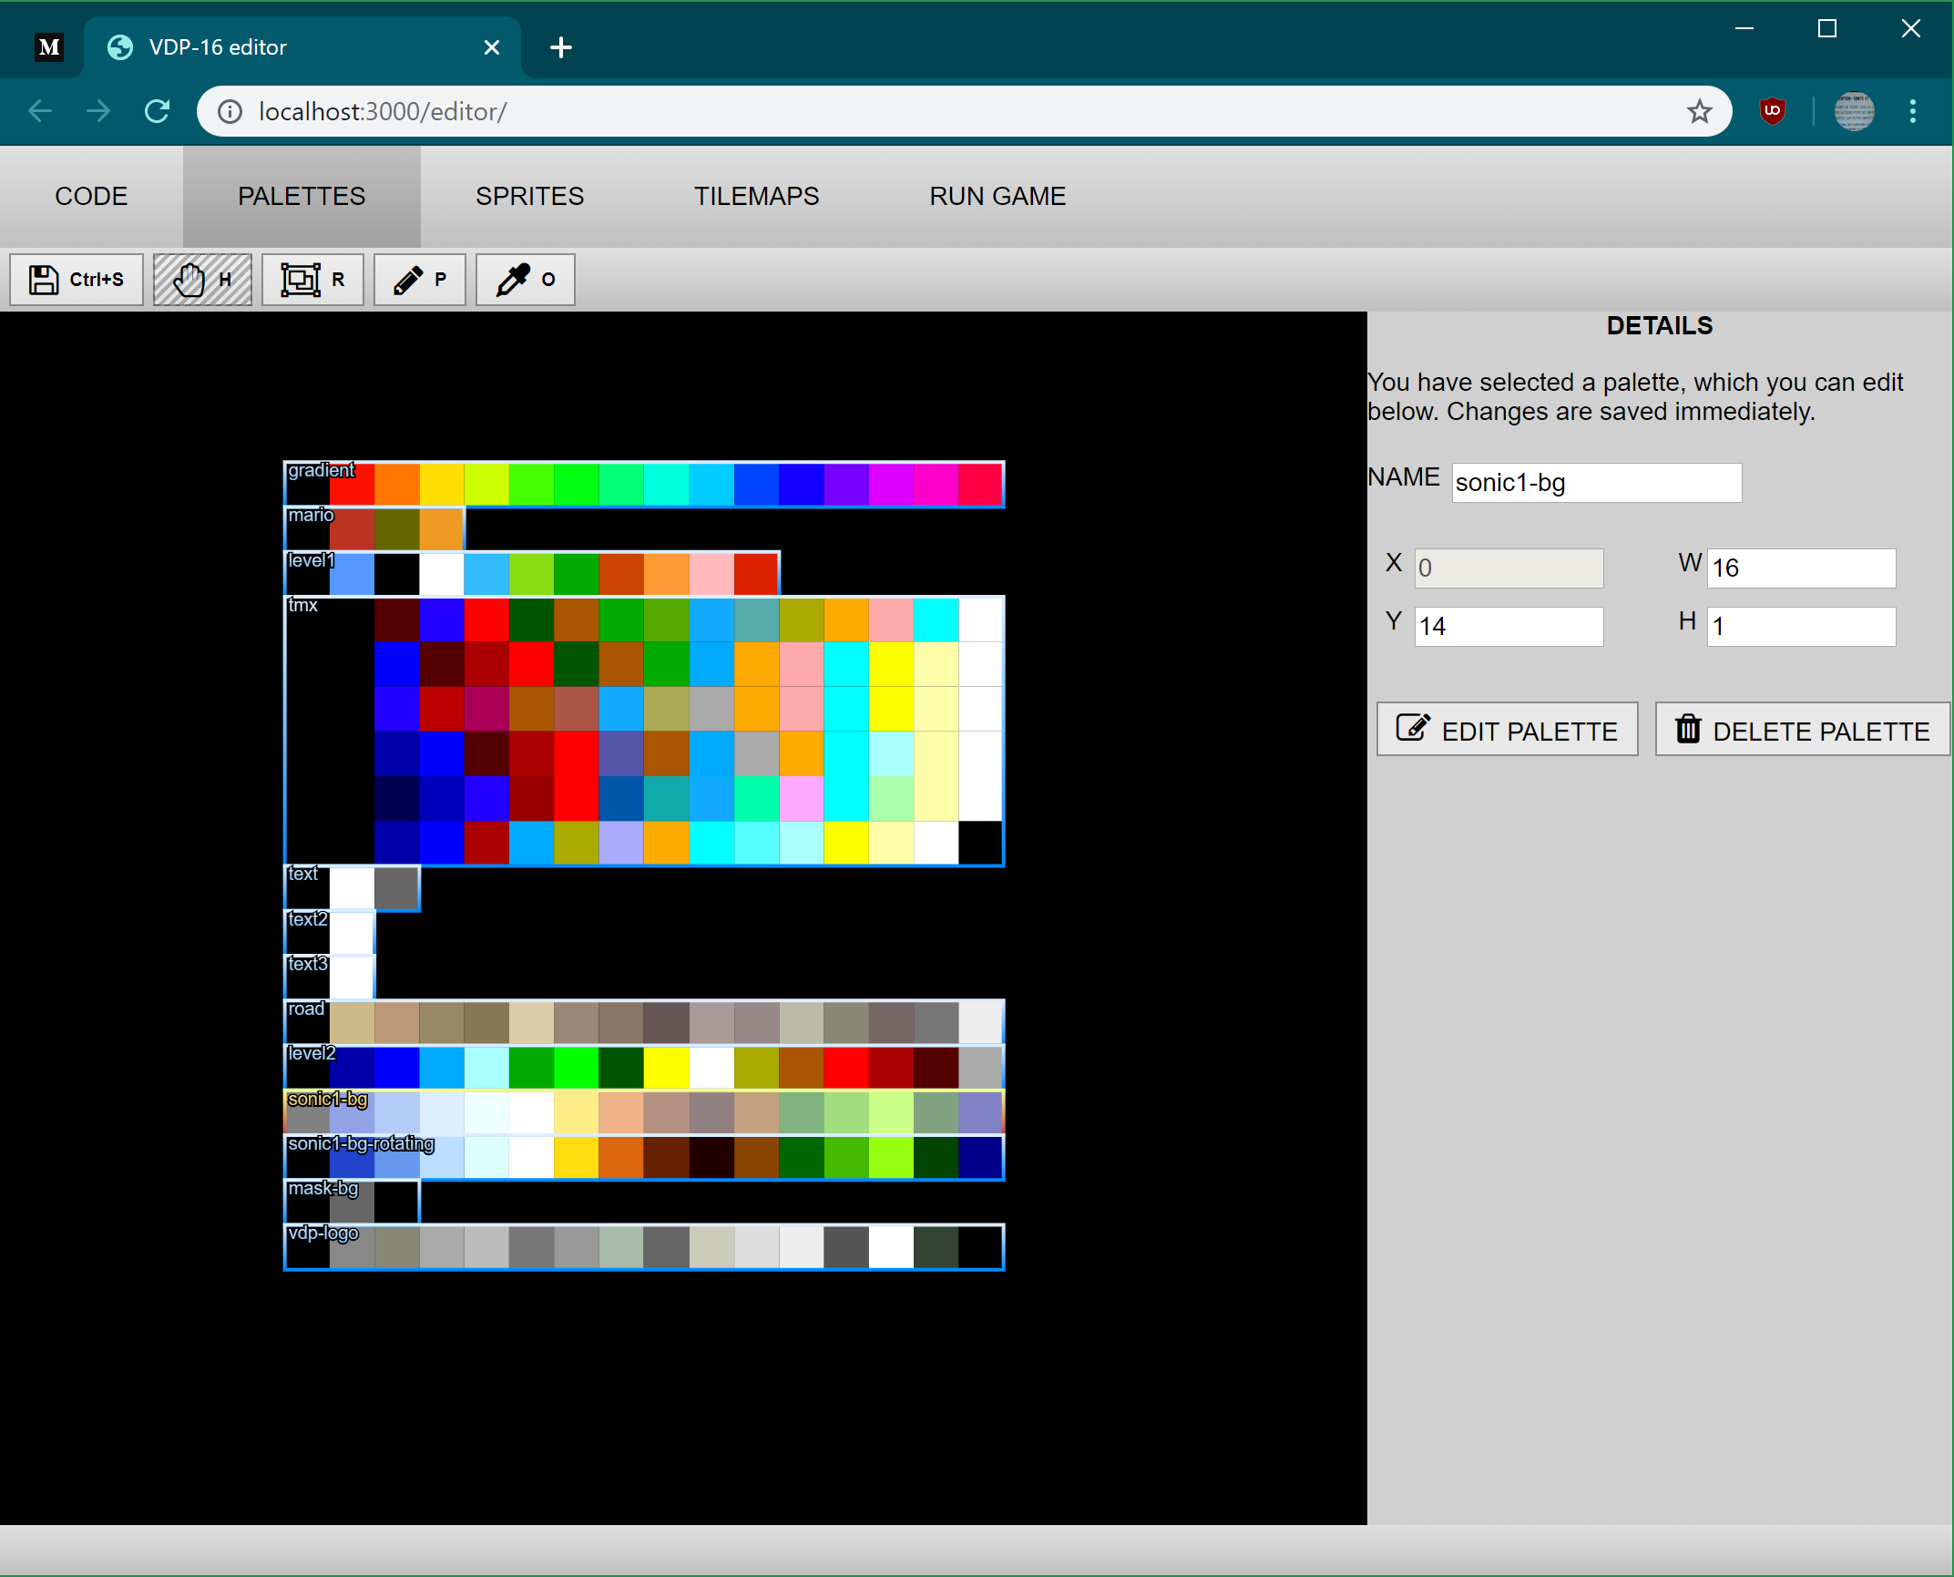Click the Save (Ctrl+S) toolbar icon

tap(76, 280)
